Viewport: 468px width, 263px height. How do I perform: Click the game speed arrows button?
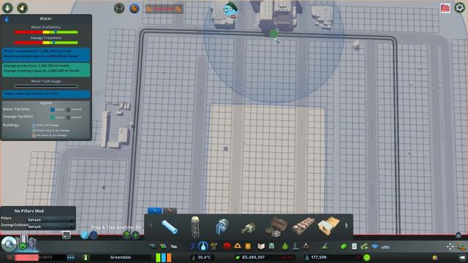click(71, 257)
